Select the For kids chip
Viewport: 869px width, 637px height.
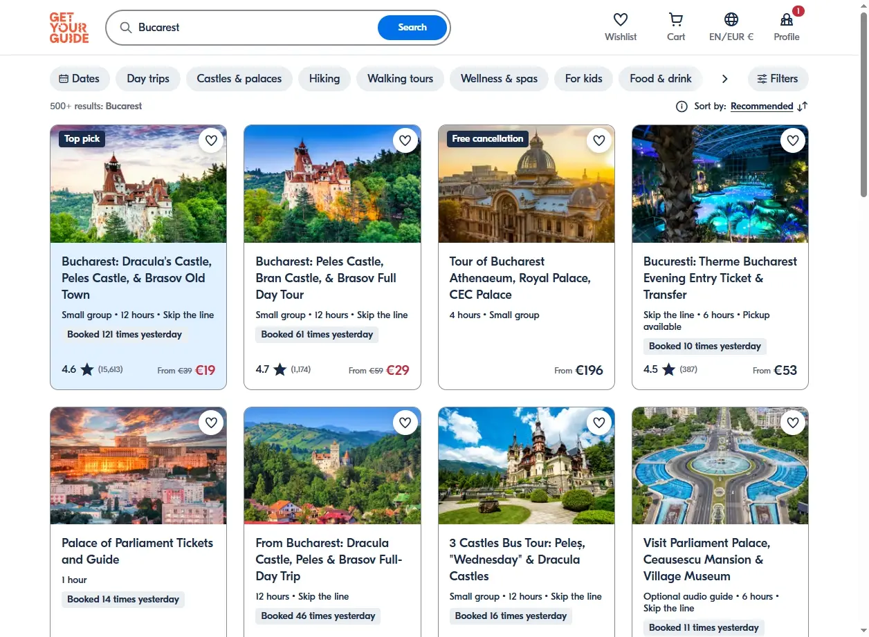tap(584, 79)
